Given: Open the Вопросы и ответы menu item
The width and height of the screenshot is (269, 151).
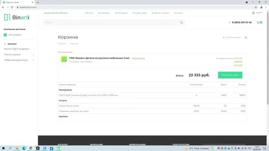Looking at the screenshot, I should click(x=160, y=13).
